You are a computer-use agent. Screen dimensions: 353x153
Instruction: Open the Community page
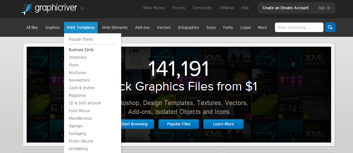[x=202, y=8]
